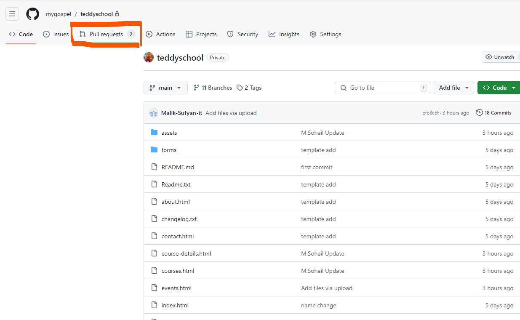Switch to the Actions tab

click(x=160, y=34)
